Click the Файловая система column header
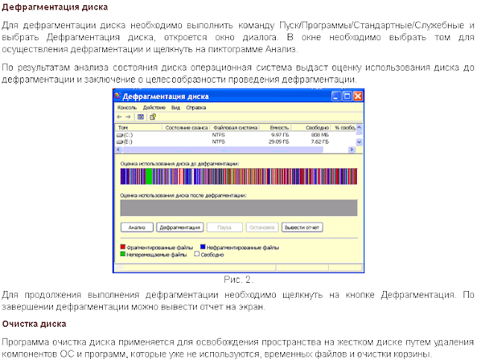 (236, 127)
